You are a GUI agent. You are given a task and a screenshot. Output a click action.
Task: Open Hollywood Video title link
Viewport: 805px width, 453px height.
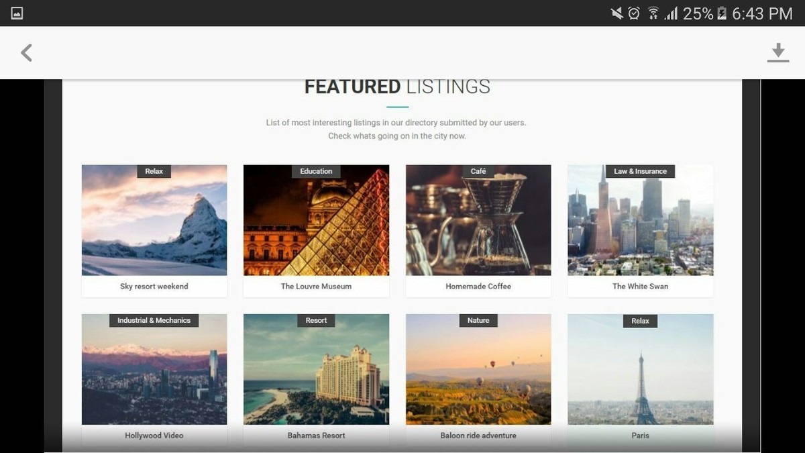tap(154, 436)
